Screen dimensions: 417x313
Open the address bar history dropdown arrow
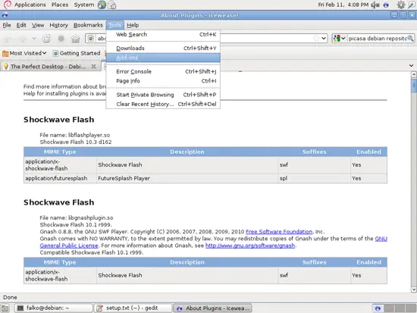point(324,39)
